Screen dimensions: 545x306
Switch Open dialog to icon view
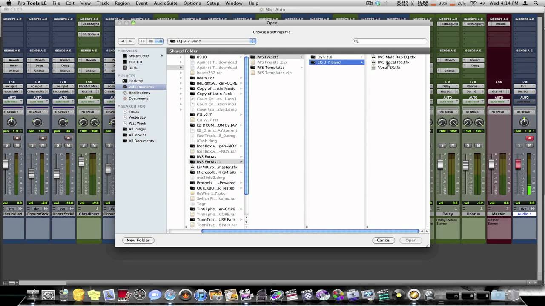point(143,41)
